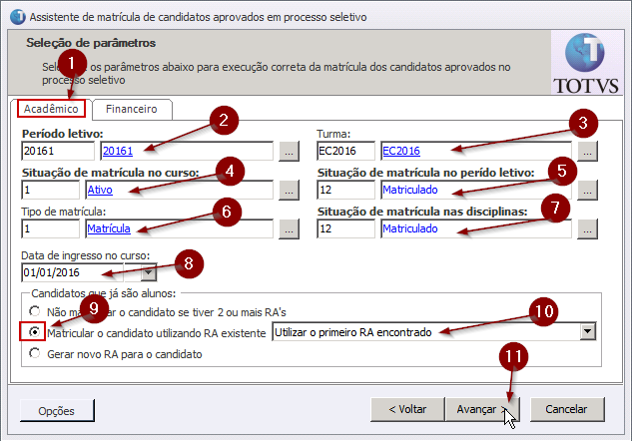Click the TOTVS logo icon
This screenshot has height=441, width=632.
[589, 62]
